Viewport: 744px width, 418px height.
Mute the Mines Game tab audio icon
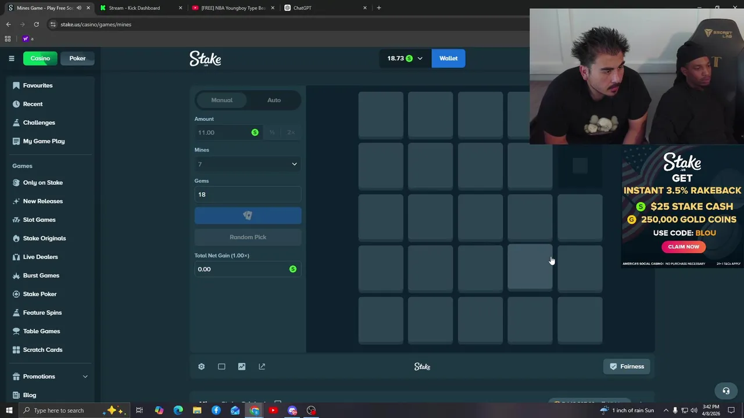[x=79, y=8]
